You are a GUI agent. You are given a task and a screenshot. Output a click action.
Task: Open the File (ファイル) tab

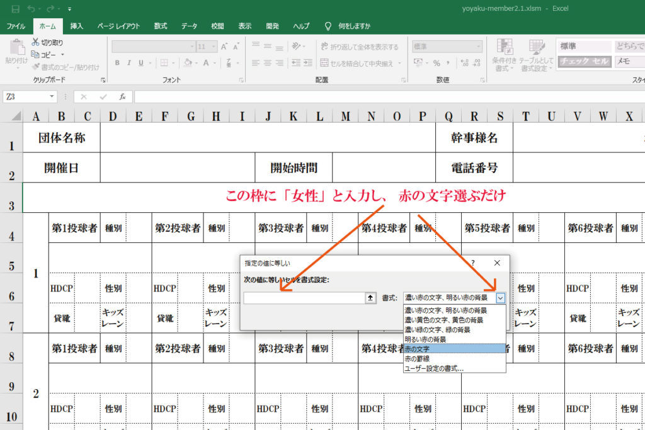[16, 26]
